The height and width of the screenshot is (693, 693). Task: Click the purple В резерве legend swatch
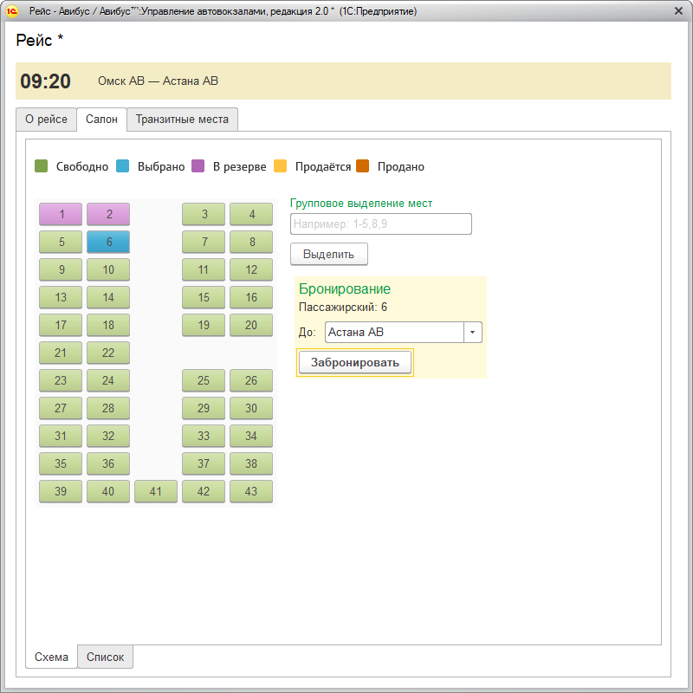(198, 166)
